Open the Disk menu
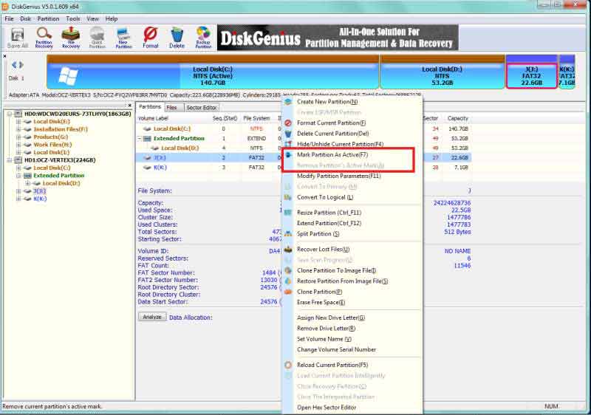 click(x=26, y=18)
